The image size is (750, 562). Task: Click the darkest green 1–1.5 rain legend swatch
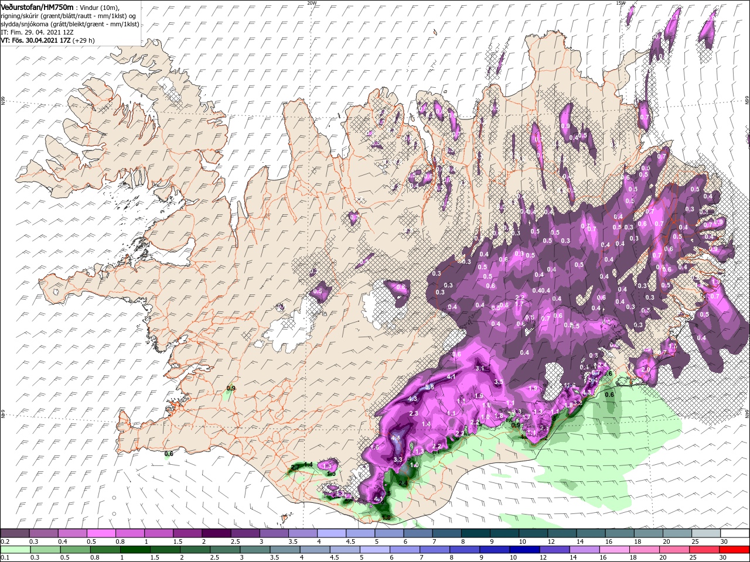tap(135, 549)
